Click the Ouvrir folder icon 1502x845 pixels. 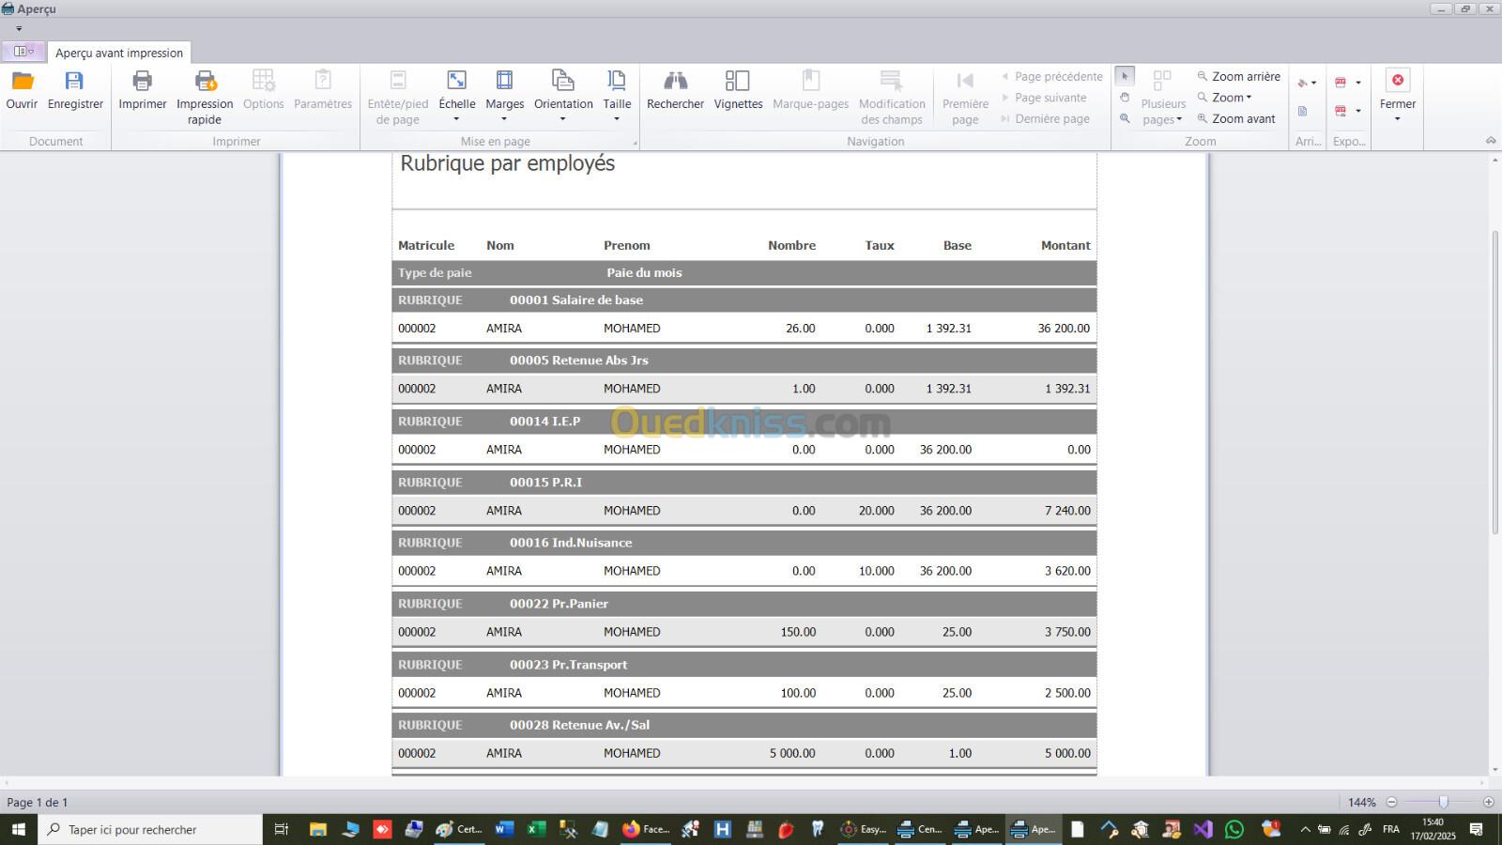[x=22, y=82]
